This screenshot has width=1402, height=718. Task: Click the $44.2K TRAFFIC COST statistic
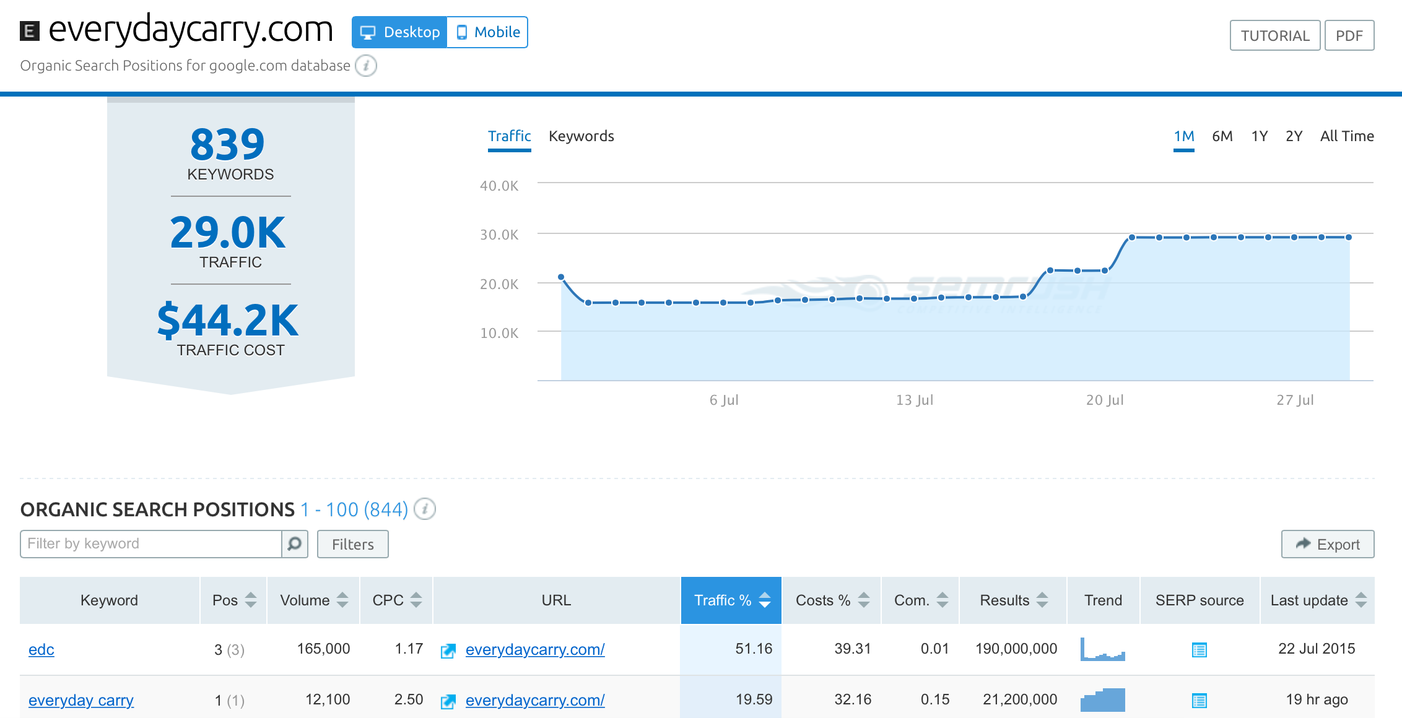tap(229, 329)
